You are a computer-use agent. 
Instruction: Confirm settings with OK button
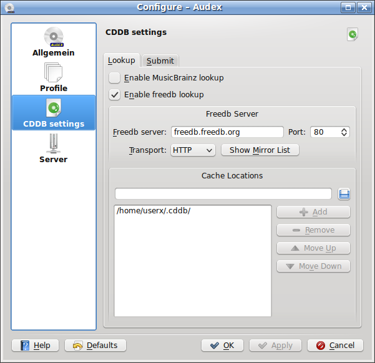[222, 346]
